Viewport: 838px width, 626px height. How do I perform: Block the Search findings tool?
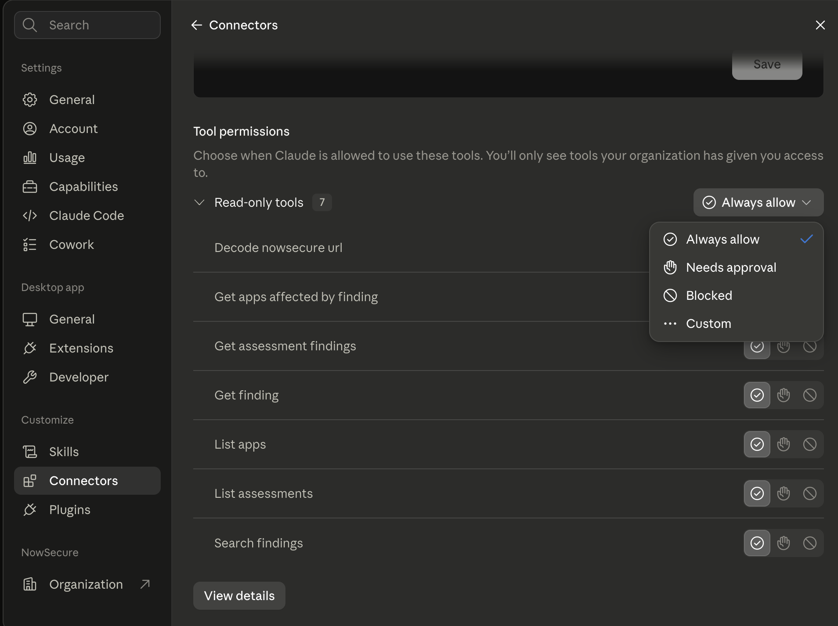pos(809,543)
